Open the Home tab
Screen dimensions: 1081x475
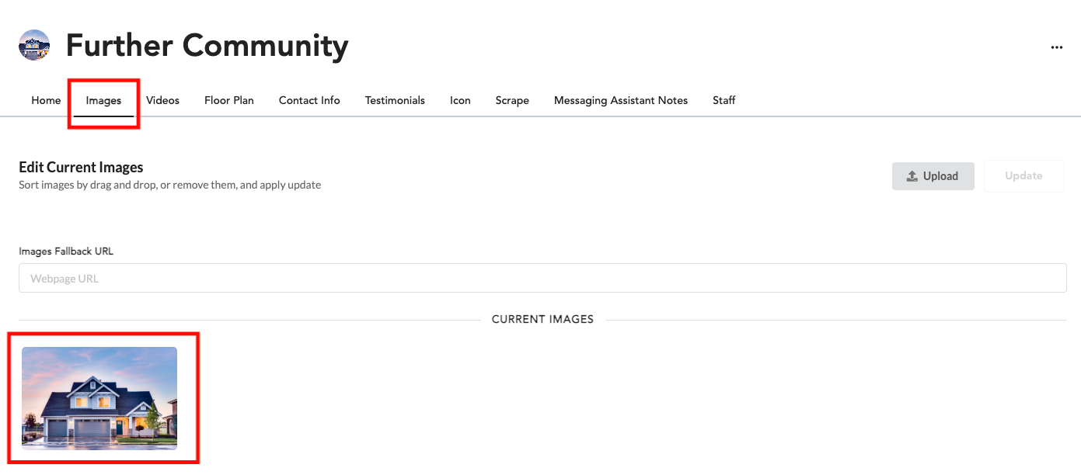(46, 100)
